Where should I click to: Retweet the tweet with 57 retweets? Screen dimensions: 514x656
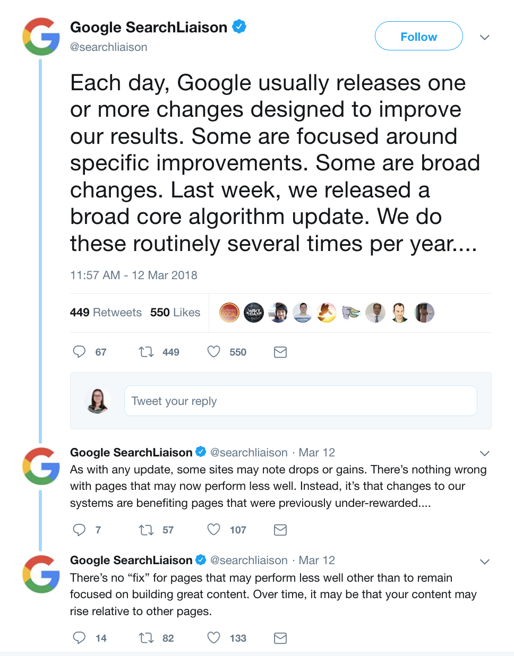(x=146, y=530)
